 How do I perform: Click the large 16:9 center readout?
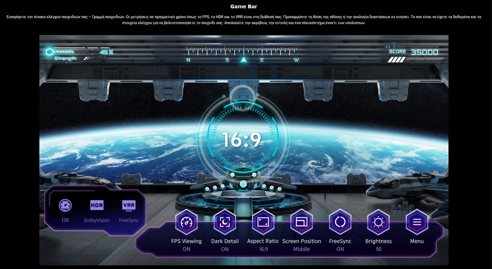point(242,140)
